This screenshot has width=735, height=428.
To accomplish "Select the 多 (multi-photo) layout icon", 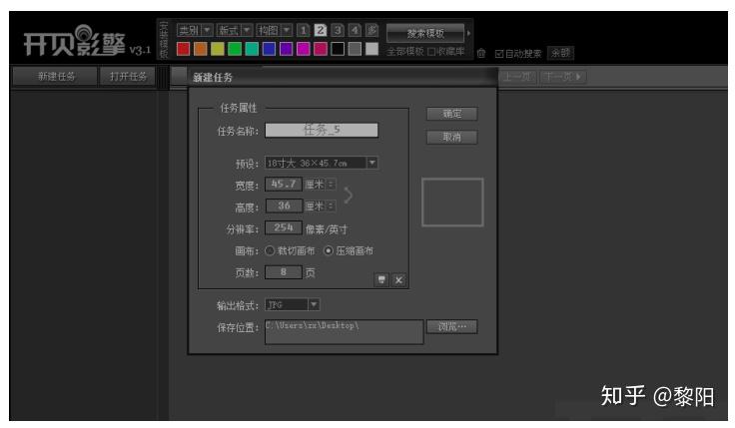I will click(371, 31).
